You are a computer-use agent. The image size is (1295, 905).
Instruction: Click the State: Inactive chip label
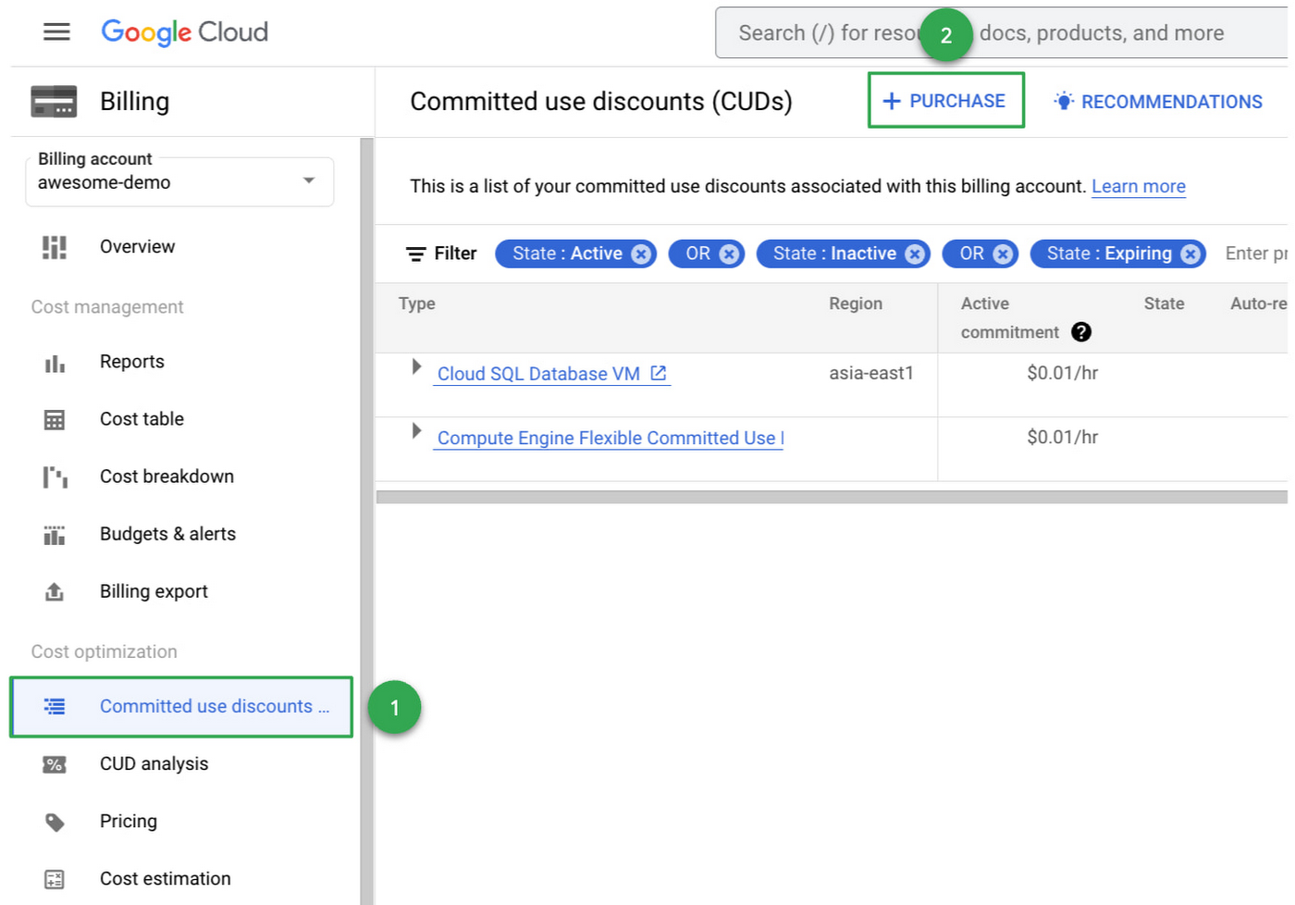pyautogui.click(x=834, y=254)
